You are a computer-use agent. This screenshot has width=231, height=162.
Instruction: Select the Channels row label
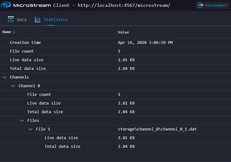coord(19,77)
